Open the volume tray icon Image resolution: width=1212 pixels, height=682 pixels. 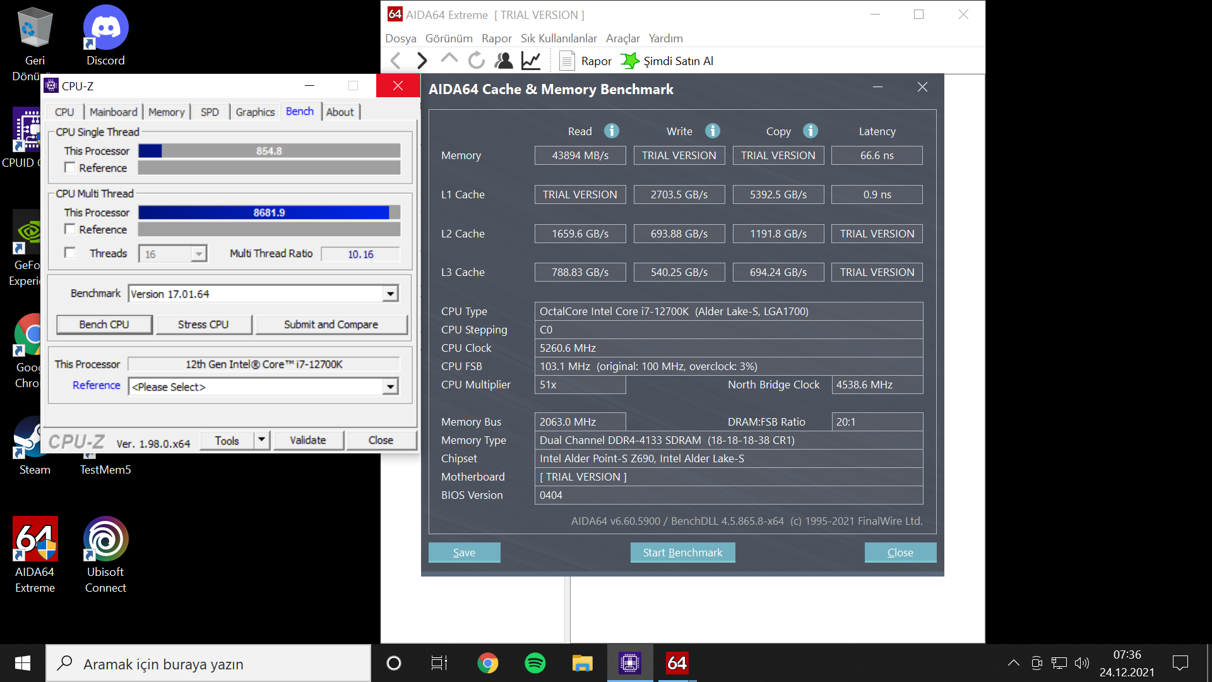click(1082, 663)
